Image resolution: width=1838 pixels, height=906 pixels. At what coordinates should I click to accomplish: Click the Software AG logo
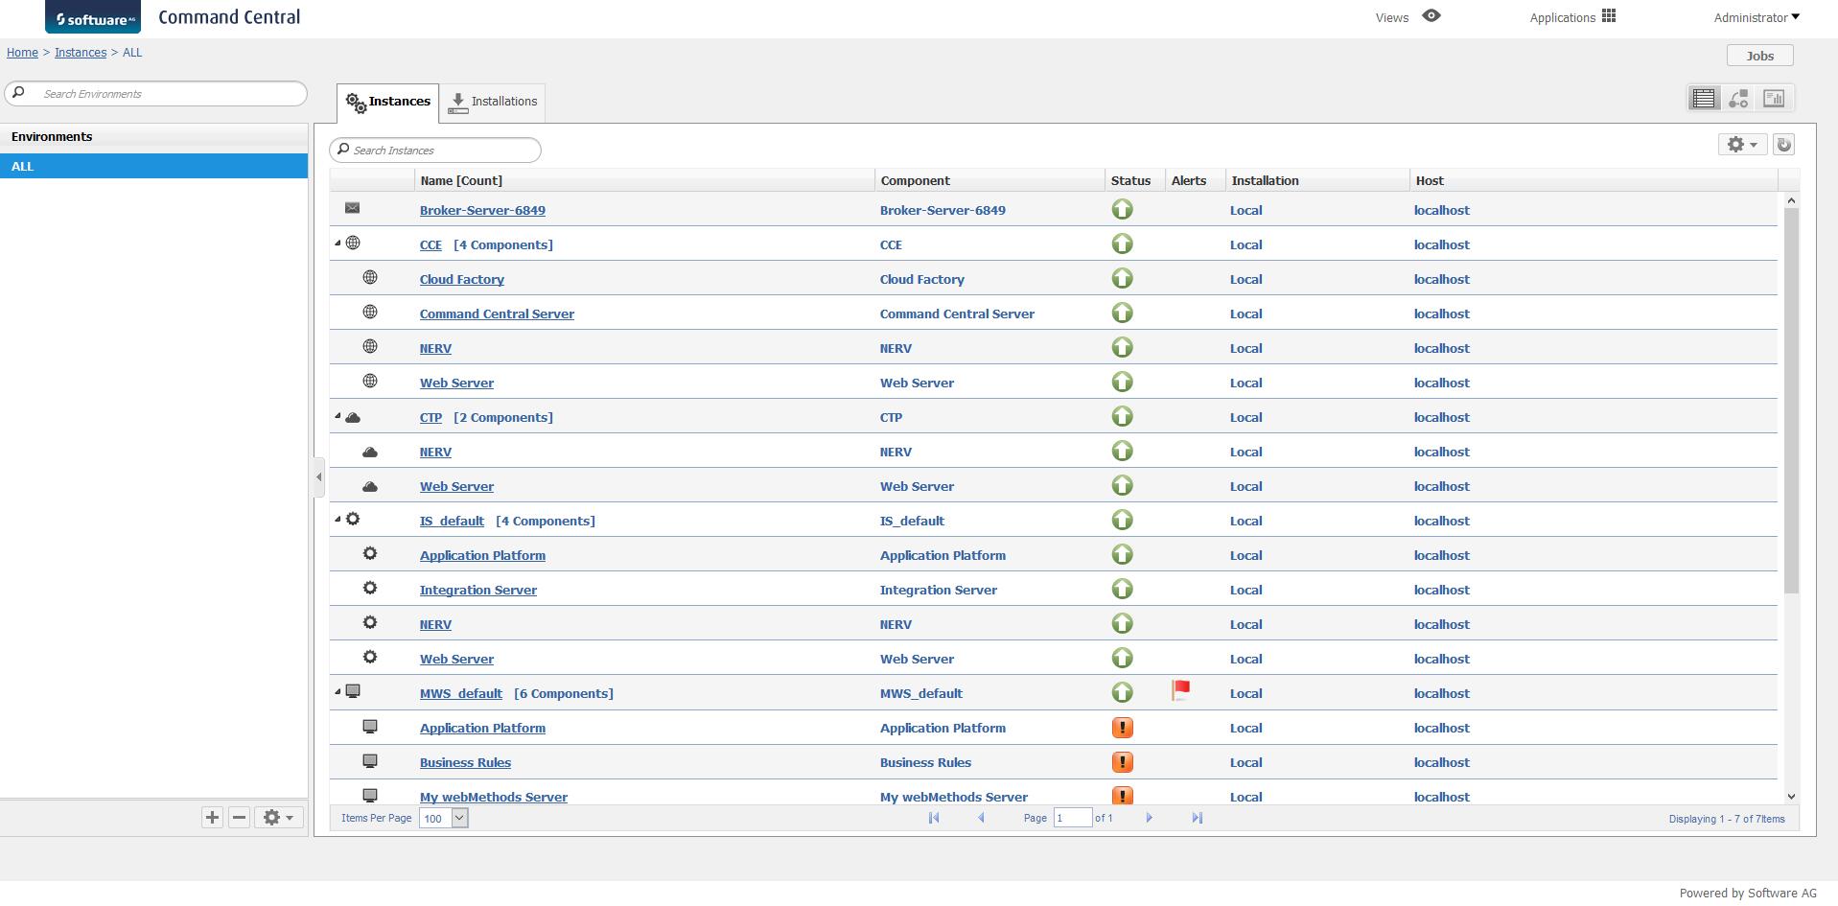click(92, 17)
